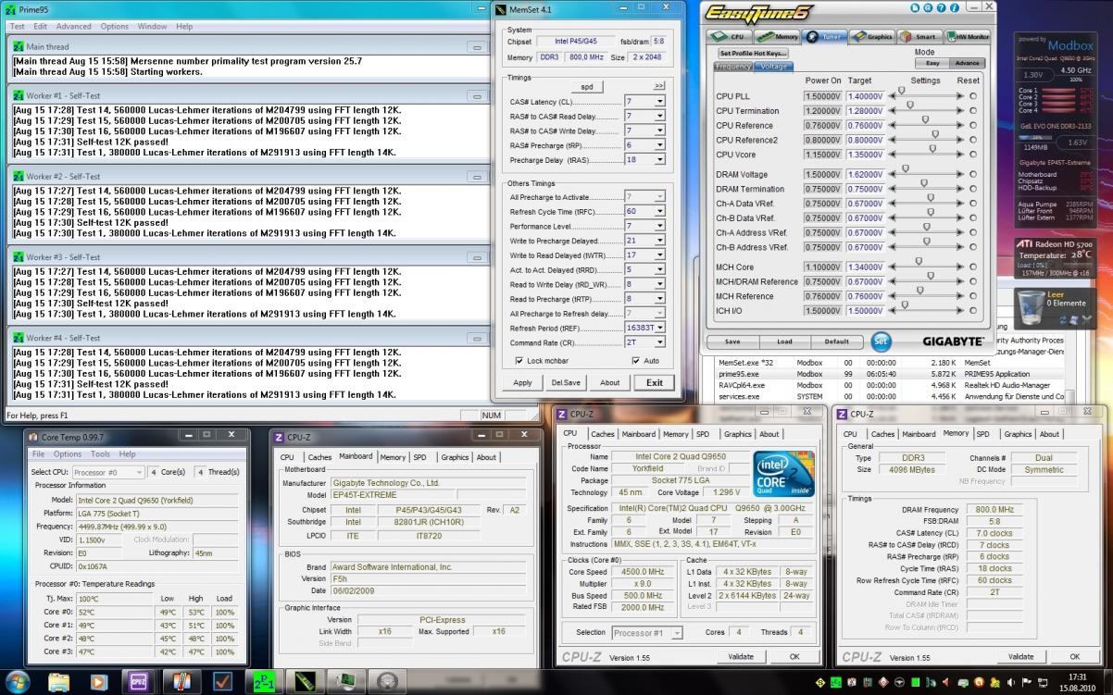
Task: Click Set Profile Hot Keys button
Action: (x=753, y=53)
